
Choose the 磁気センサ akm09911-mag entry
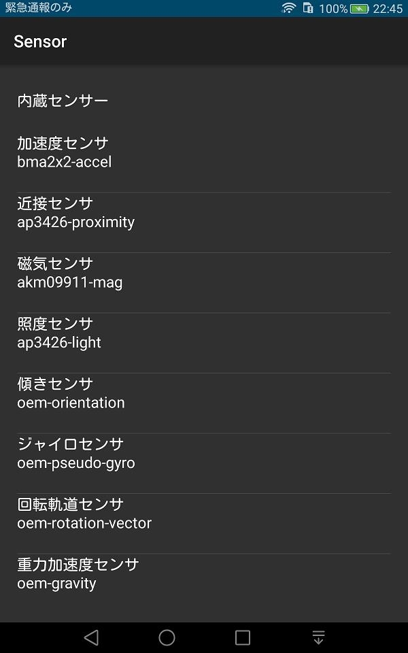point(204,273)
